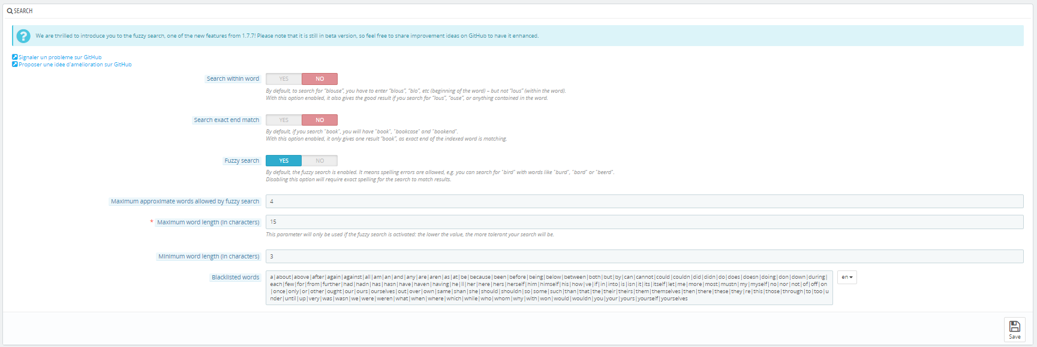1037x347 pixels.
Task: Click the "Blacklisted words" label
Action: [x=235, y=278]
